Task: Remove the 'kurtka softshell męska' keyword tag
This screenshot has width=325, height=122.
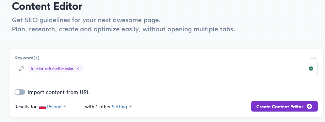Action: [78, 69]
